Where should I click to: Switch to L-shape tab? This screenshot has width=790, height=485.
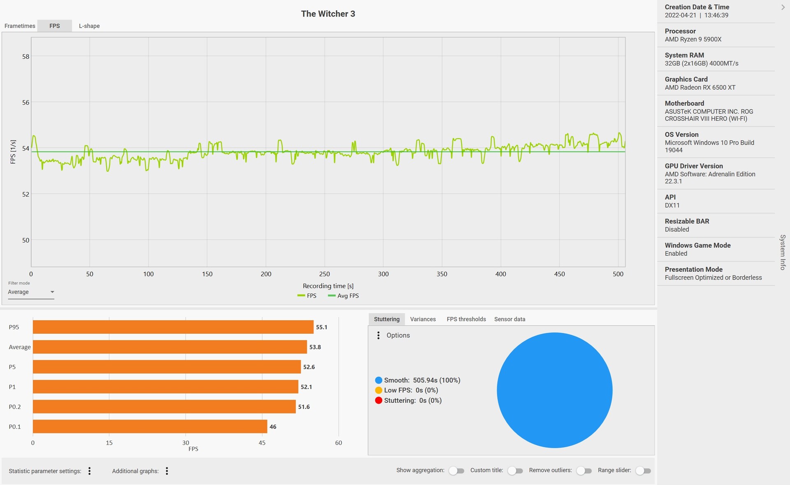point(89,26)
